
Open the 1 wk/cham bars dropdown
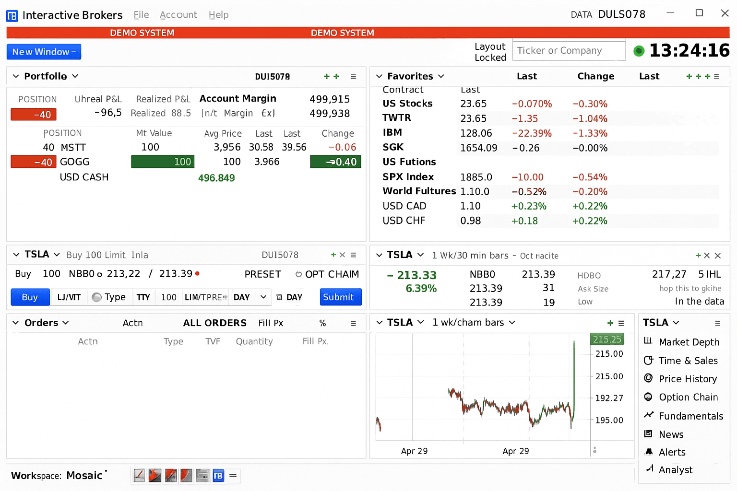pos(512,323)
